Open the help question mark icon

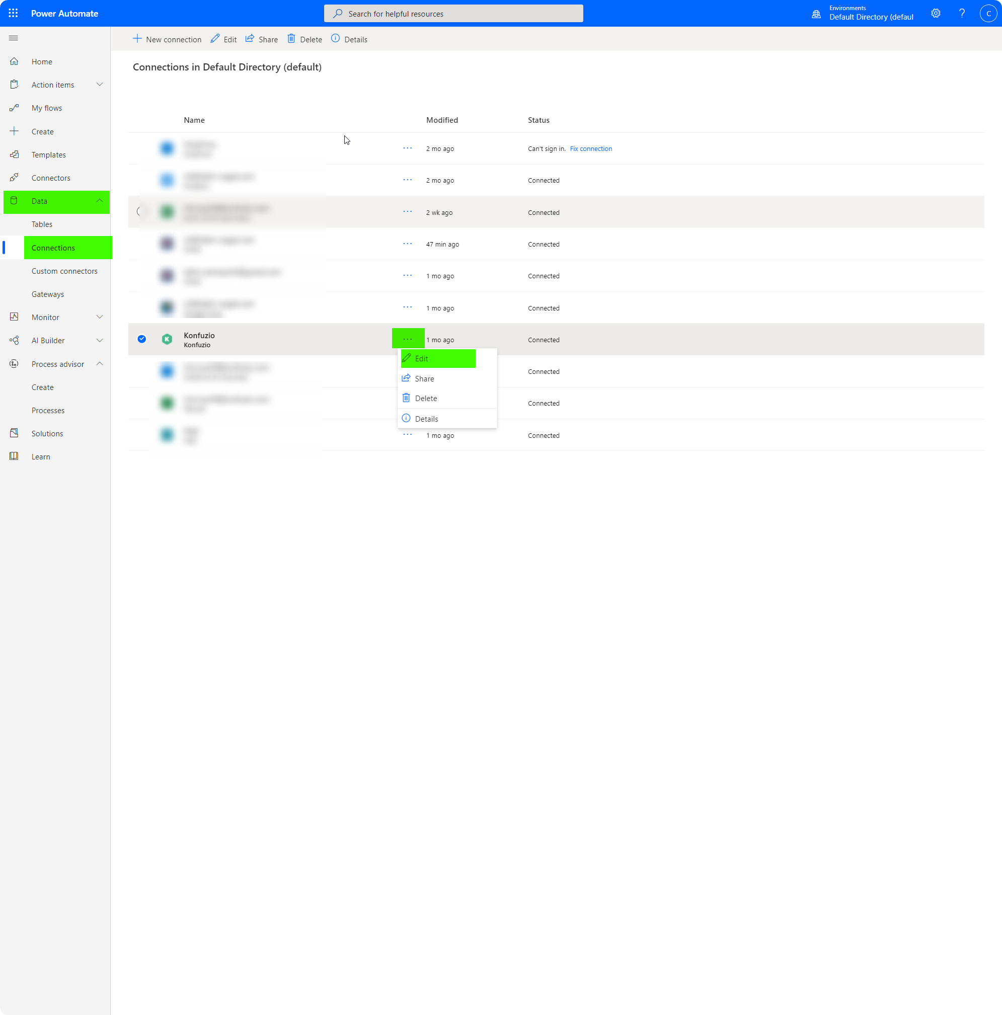[x=962, y=13]
